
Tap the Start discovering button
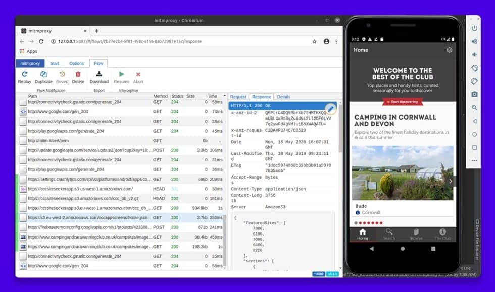403,102
